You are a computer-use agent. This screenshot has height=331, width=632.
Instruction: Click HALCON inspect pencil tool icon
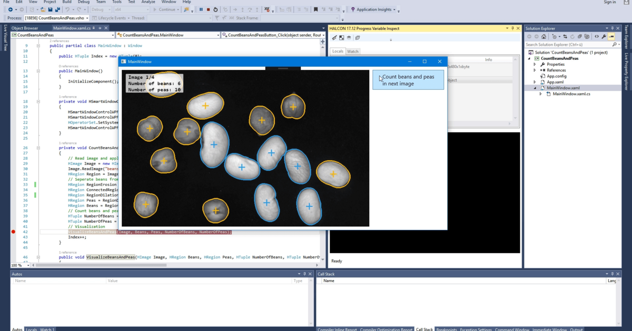334,38
